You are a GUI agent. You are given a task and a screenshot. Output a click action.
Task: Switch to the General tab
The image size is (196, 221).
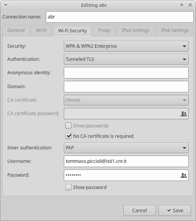pyautogui.click(x=16, y=30)
